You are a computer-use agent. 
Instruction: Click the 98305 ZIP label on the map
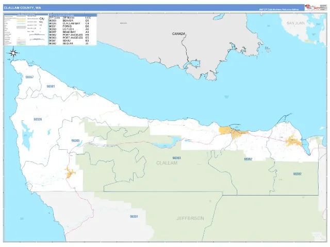75,140
